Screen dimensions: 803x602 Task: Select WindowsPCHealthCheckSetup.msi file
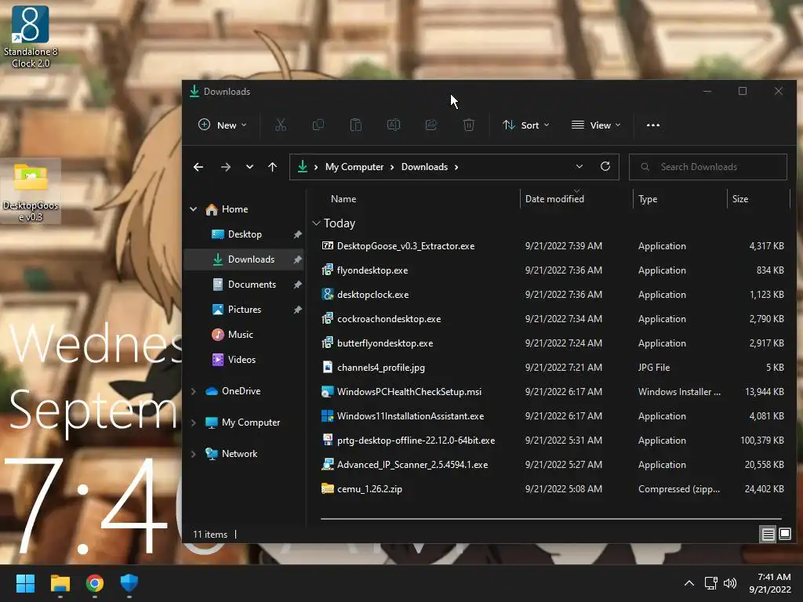click(551, 392)
